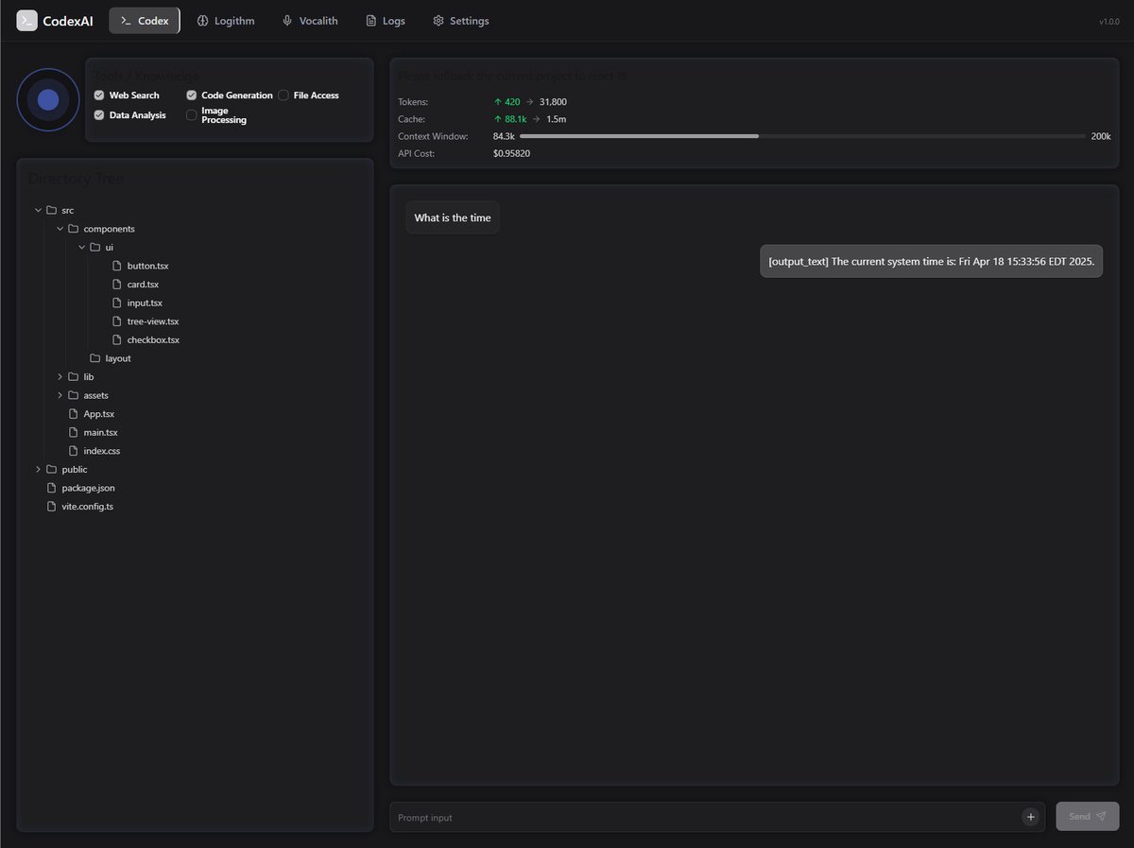This screenshot has width=1134, height=848.
Task: Click the file icon beside checkbox.tsx
Action: pyautogui.click(x=117, y=339)
